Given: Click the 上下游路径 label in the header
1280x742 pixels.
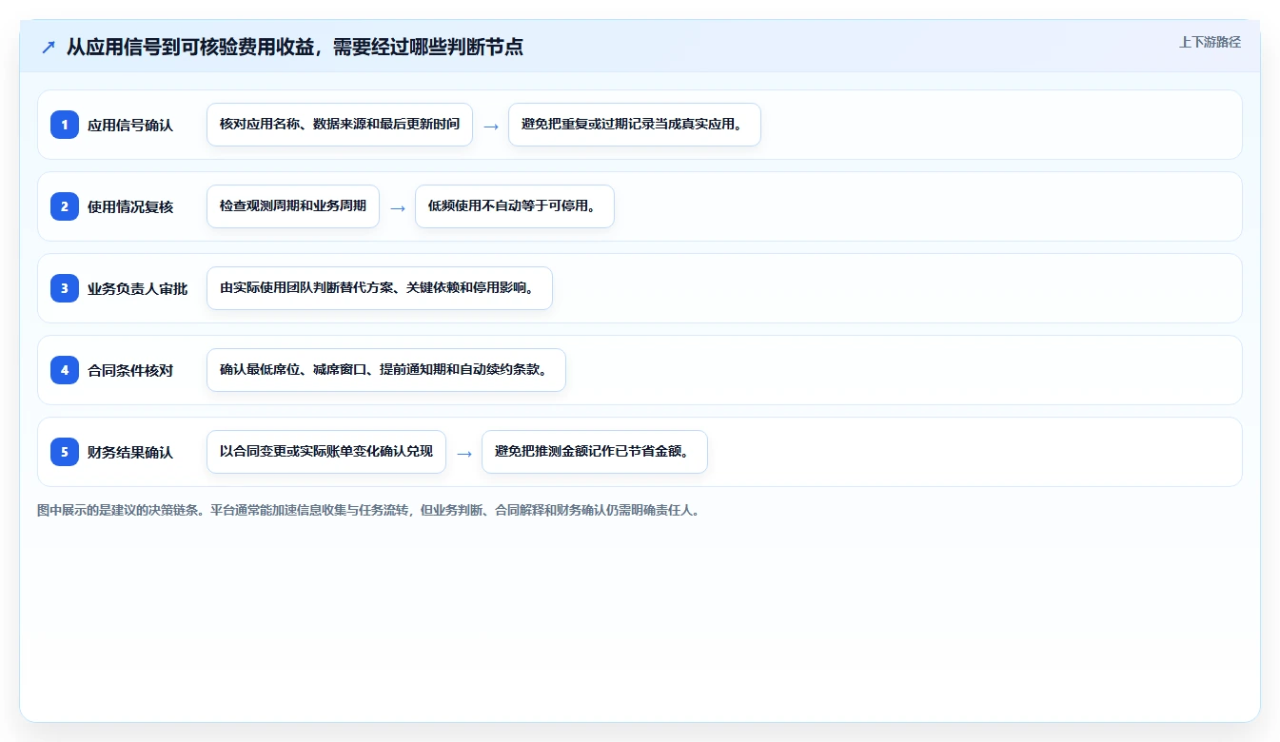Looking at the screenshot, I should point(1210,42).
